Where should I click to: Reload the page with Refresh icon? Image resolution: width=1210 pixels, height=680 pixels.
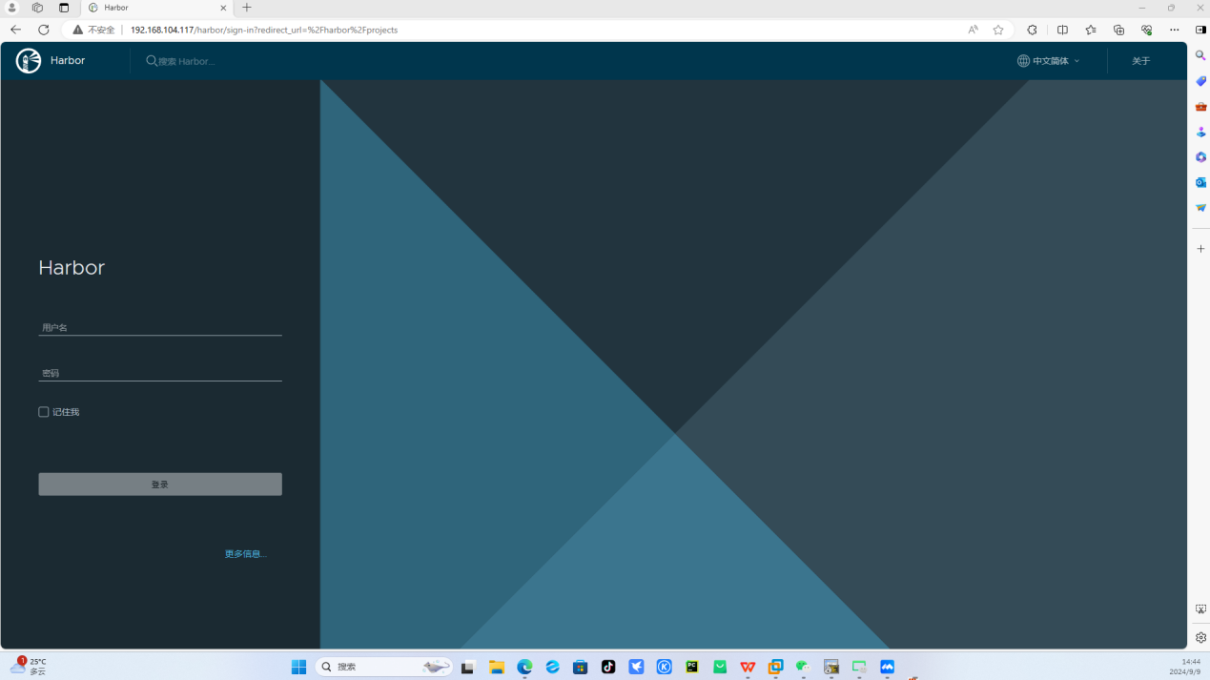tap(44, 30)
